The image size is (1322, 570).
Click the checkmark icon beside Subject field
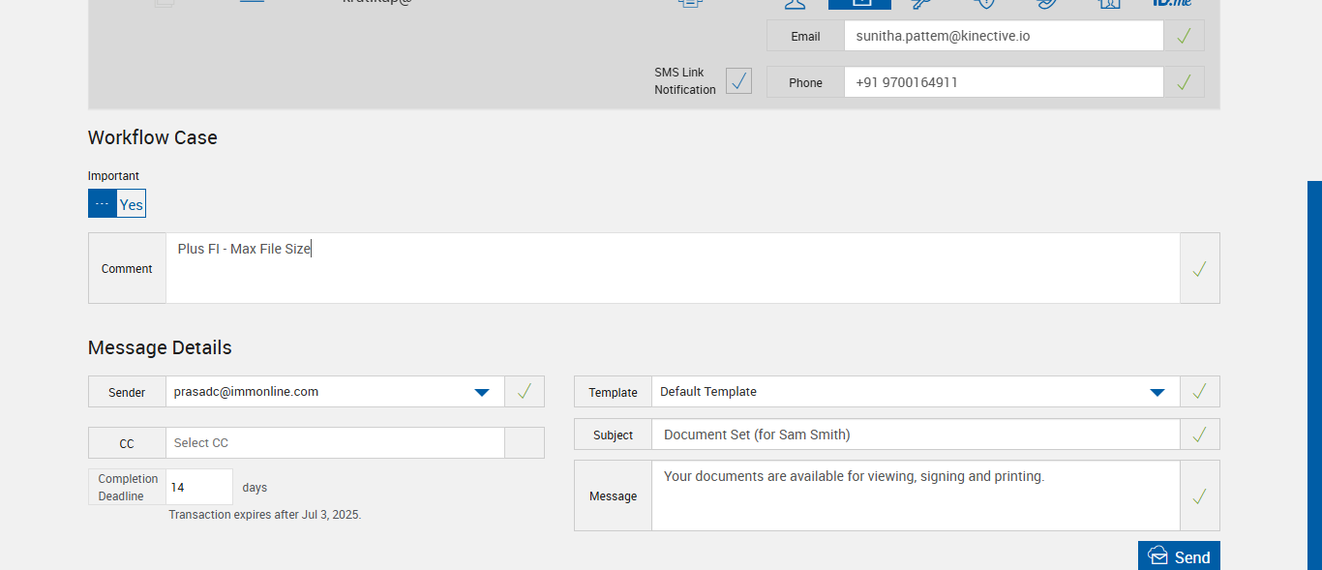1199,435
